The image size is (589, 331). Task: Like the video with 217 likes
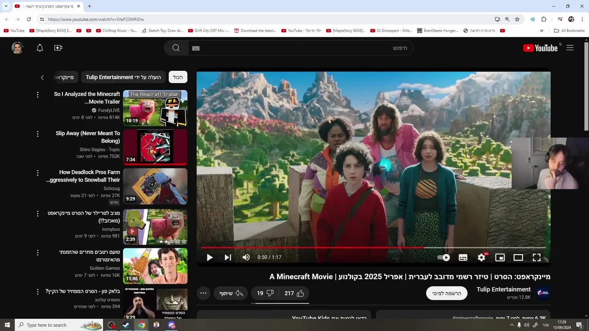point(294,293)
